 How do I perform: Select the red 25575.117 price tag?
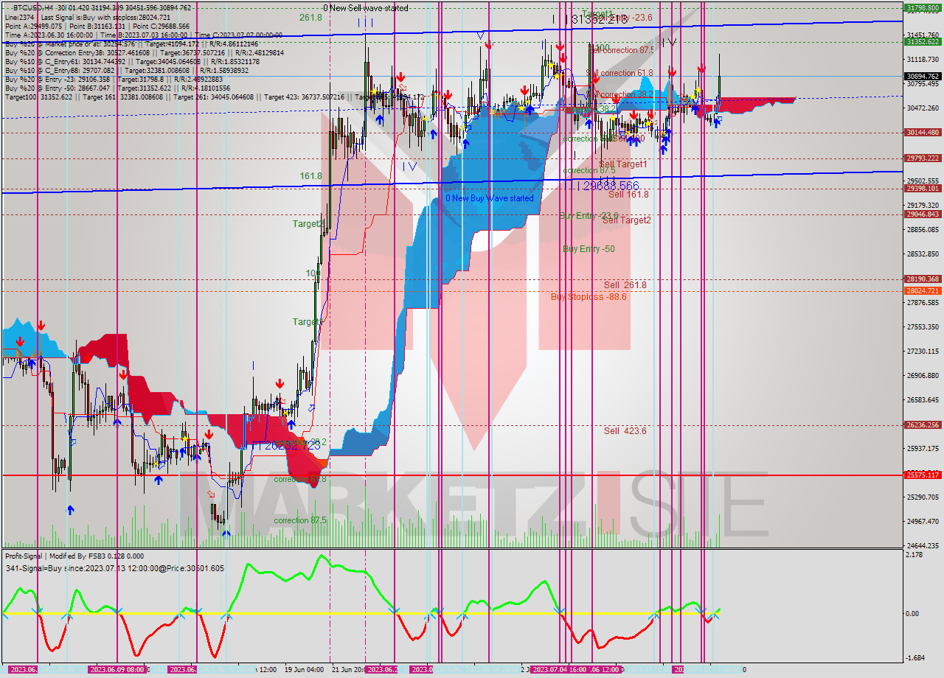[x=923, y=475]
